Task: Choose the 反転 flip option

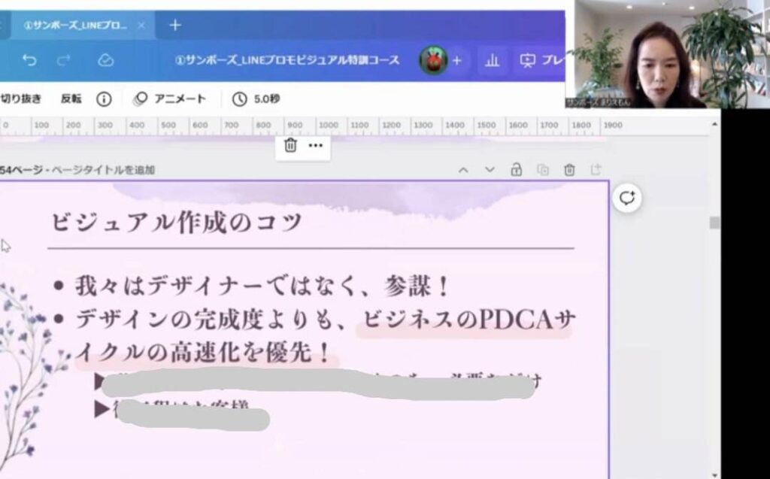Action: tap(71, 99)
